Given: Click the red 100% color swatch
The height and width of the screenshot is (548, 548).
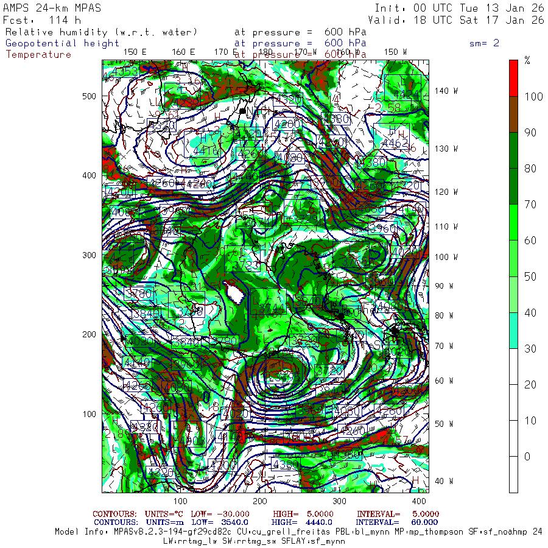Looking at the screenshot, I should (513, 79).
